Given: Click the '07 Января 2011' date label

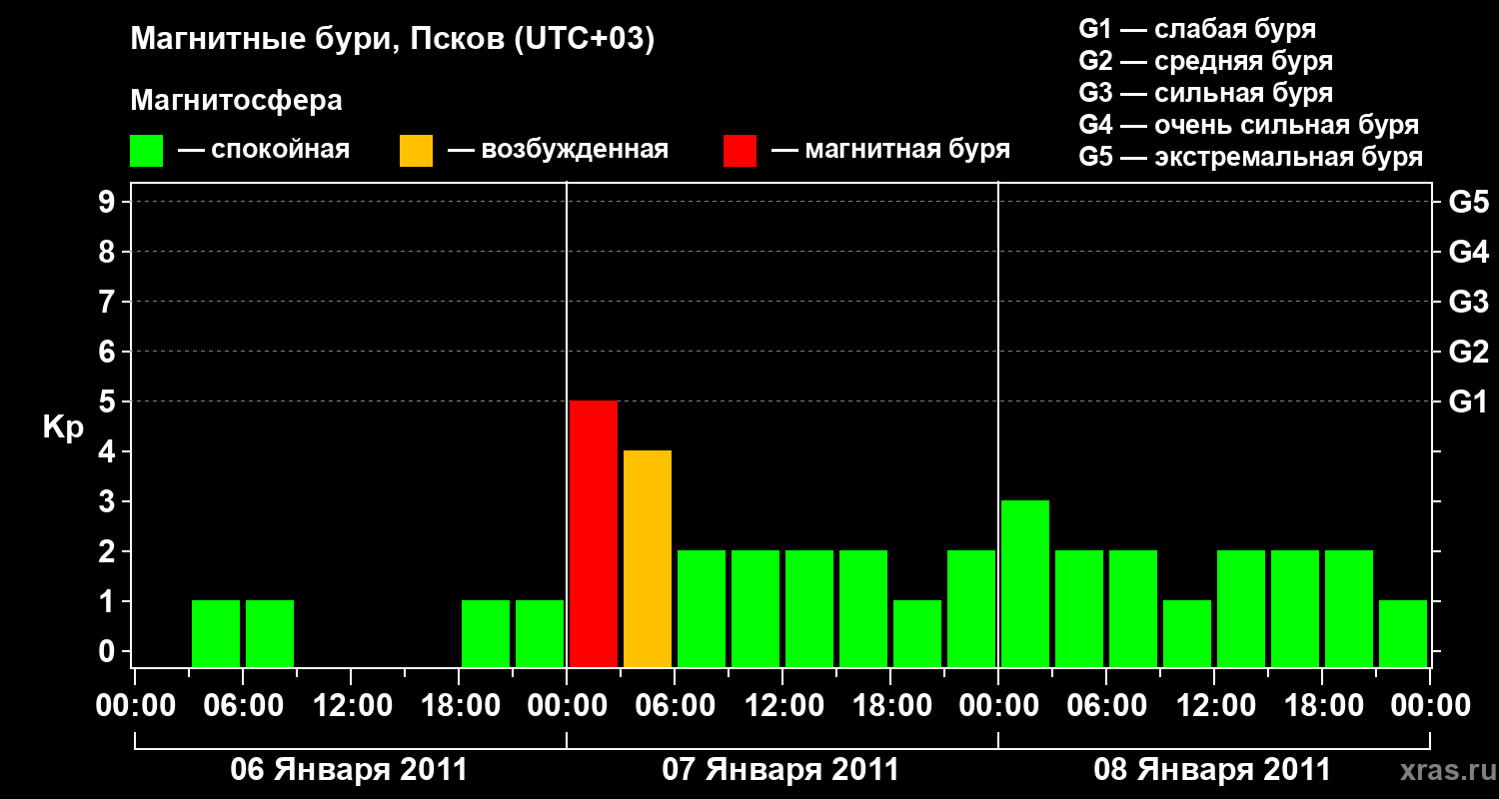Looking at the screenshot, I should [780, 770].
